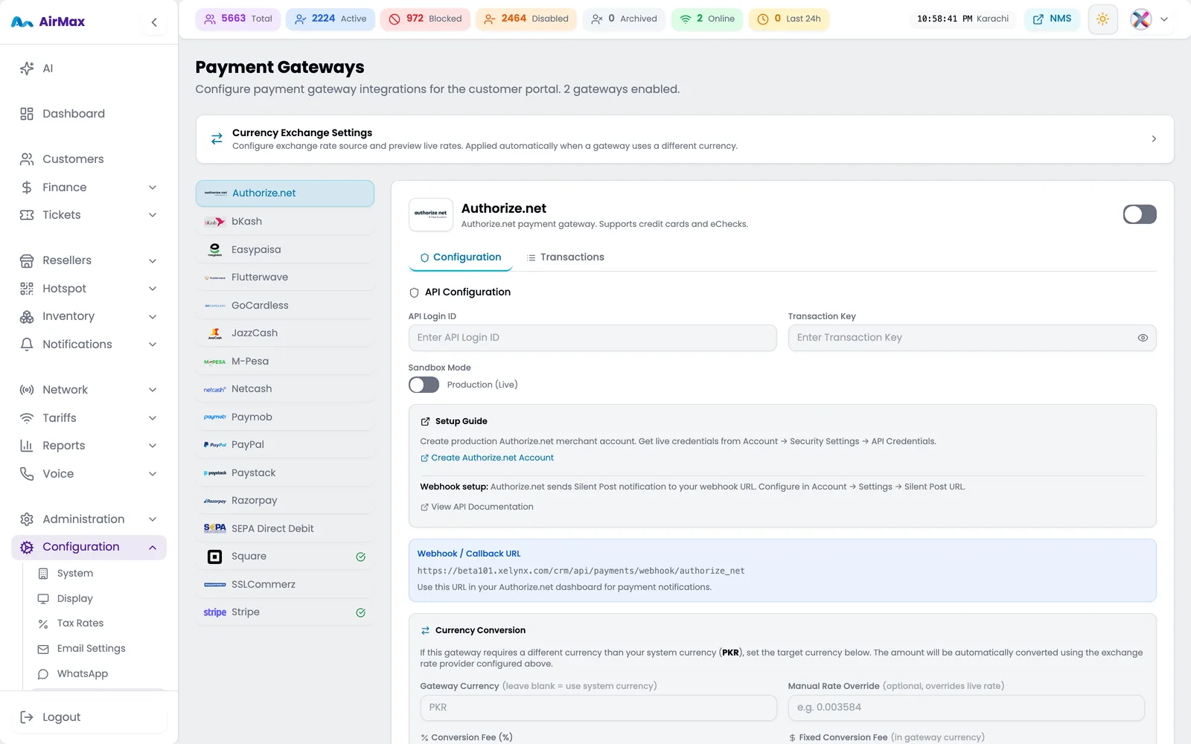Viewport: 1191px width, 744px height.
Task: Click the Network signal icon
Action: (27, 390)
